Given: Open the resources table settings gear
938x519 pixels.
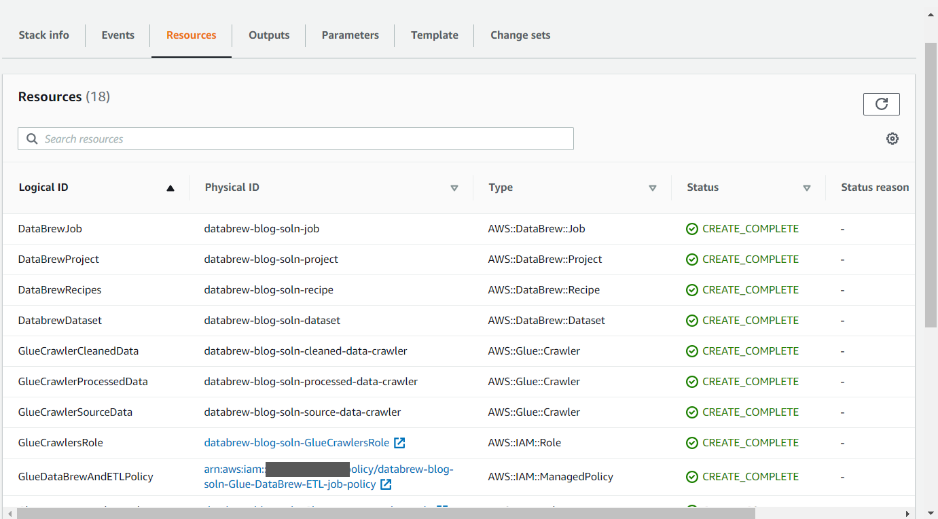Looking at the screenshot, I should 892,139.
